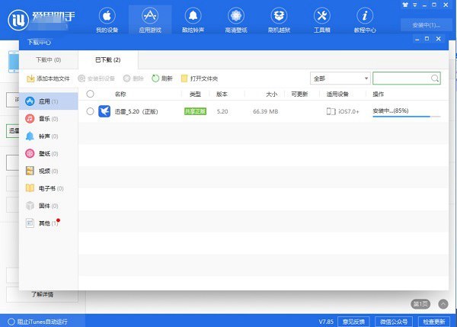Sort by 名称 column header

(x=120, y=94)
